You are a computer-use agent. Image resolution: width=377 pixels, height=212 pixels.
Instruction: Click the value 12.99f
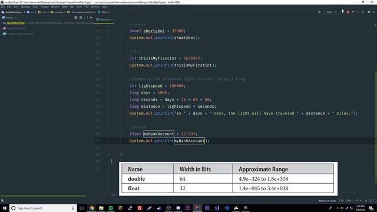pos(189,134)
